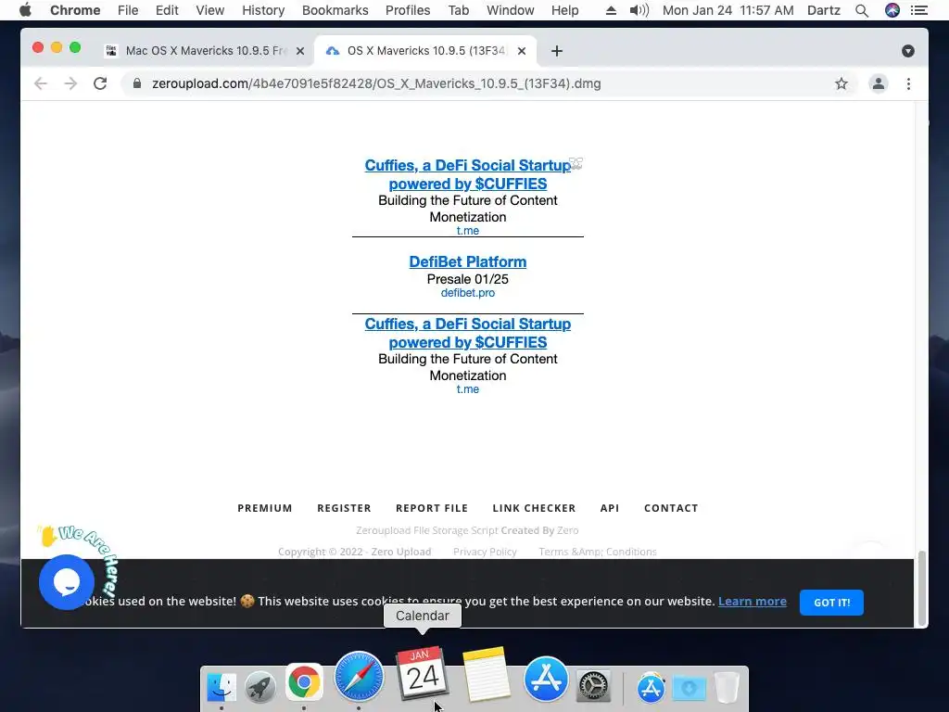Open Notes from the Dock
The width and height of the screenshot is (949, 712).
point(486,674)
